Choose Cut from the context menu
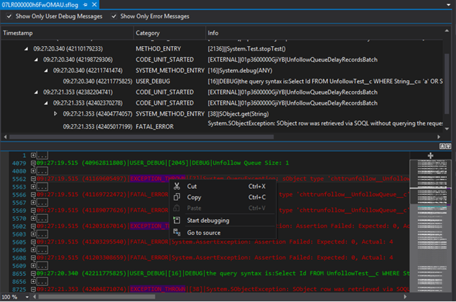Screen dimensions: 456x302 (x=222, y=186)
